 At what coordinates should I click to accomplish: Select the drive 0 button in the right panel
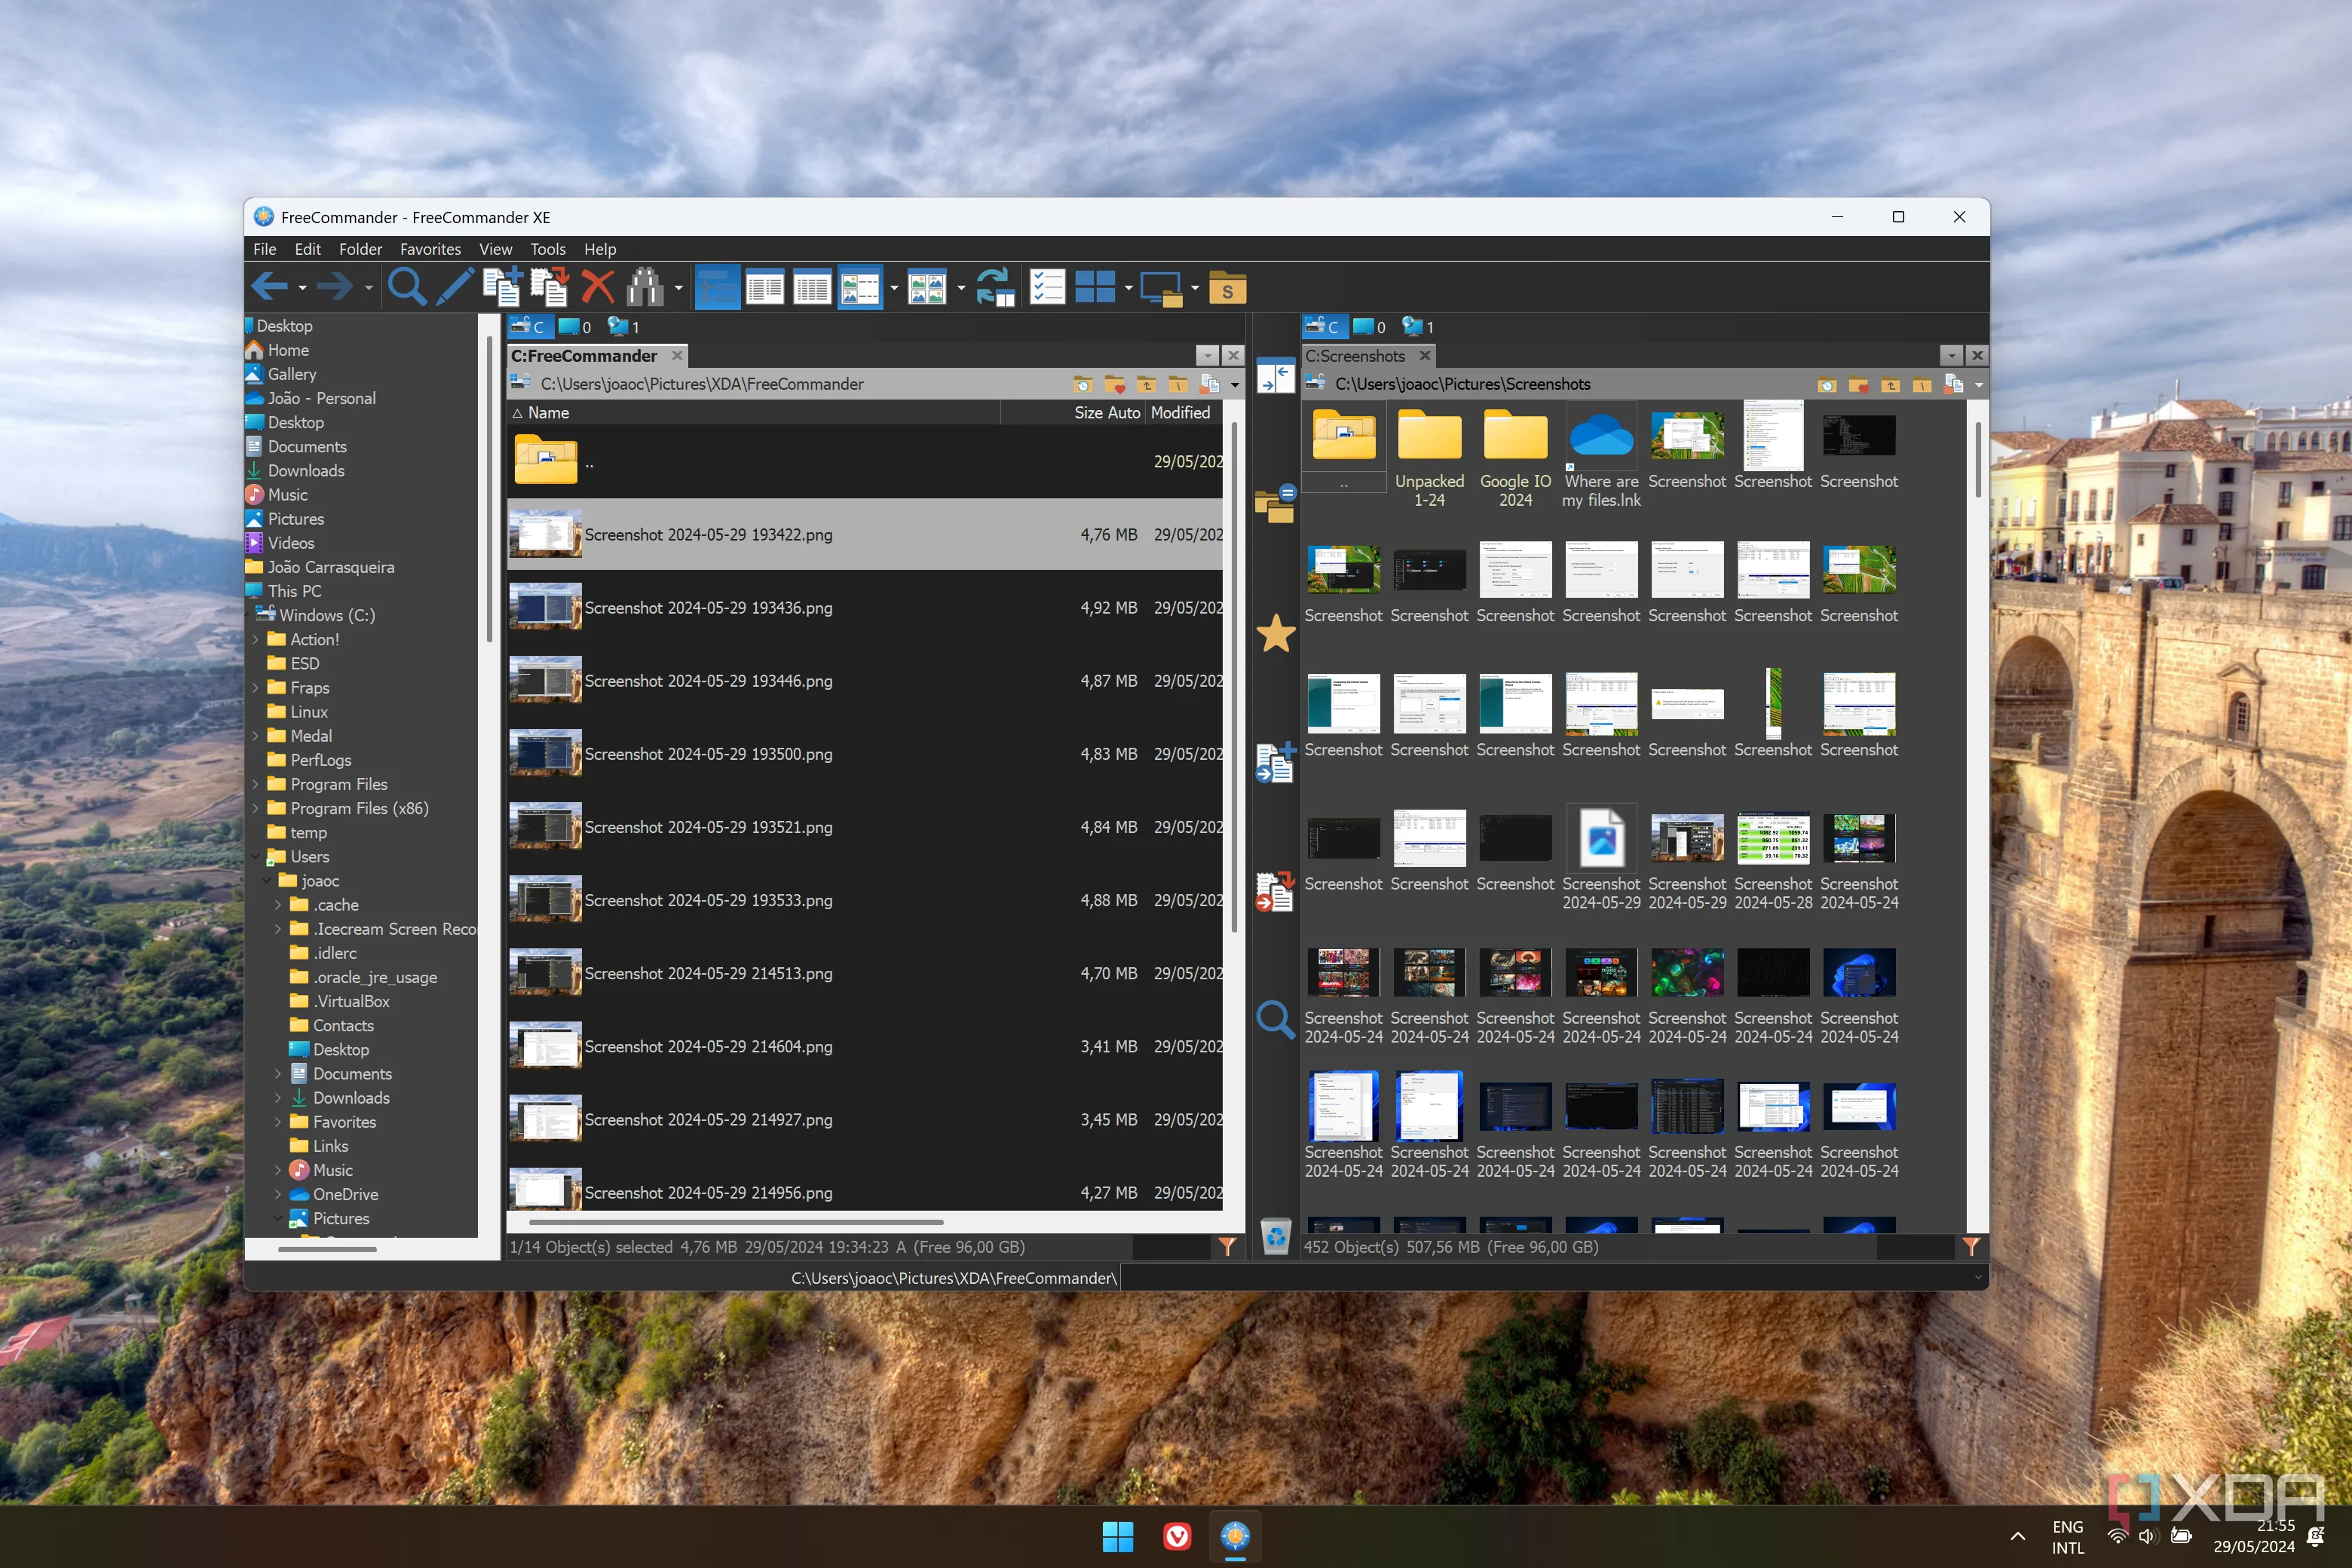[1369, 326]
